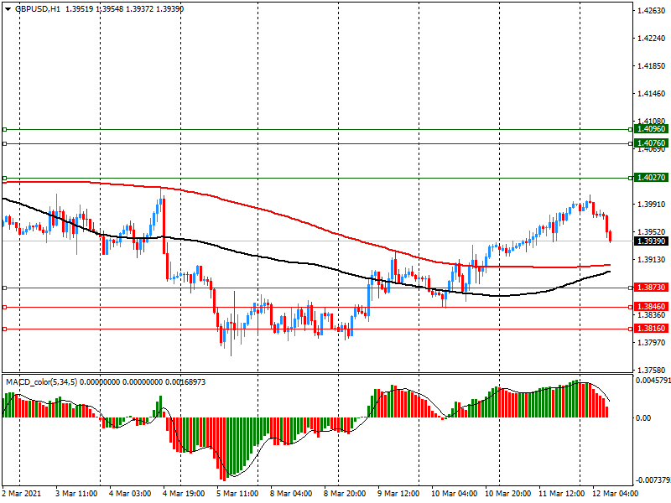The height and width of the screenshot is (503, 671).
Task: Click the 12 Mar 04:00 time label
Action: pos(615,494)
